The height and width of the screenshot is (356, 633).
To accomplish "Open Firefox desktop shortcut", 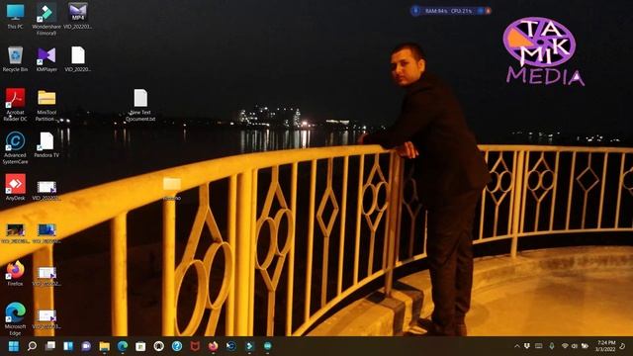I will pyautogui.click(x=16, y=273).
